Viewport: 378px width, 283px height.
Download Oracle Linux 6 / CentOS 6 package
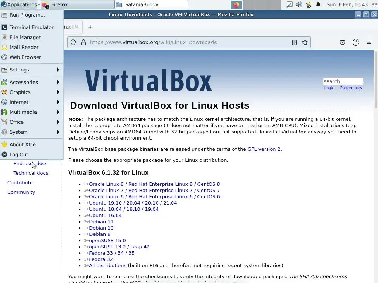154,197
